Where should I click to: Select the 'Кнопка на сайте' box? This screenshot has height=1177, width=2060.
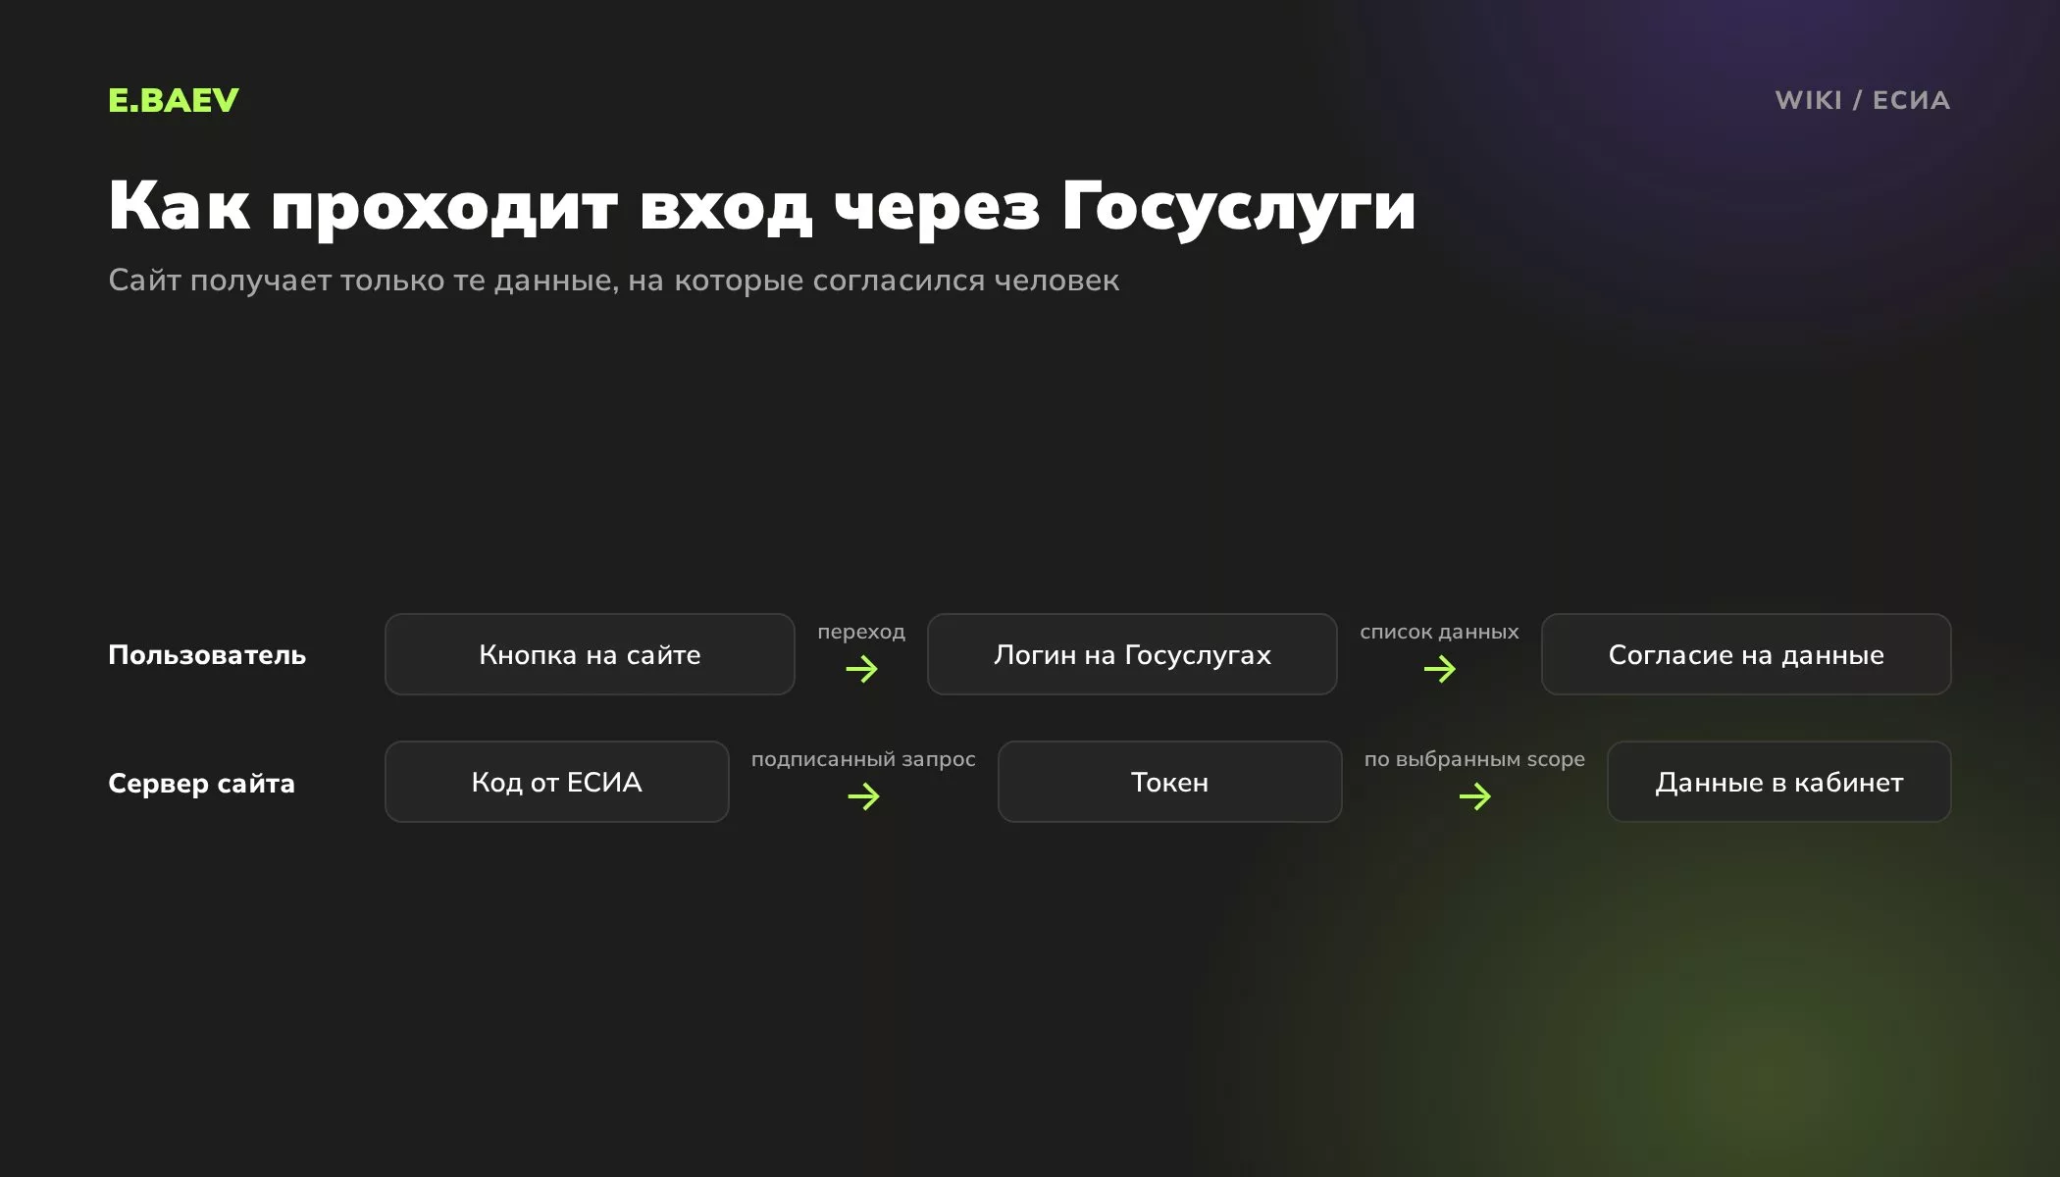click(x=590, y=654)
